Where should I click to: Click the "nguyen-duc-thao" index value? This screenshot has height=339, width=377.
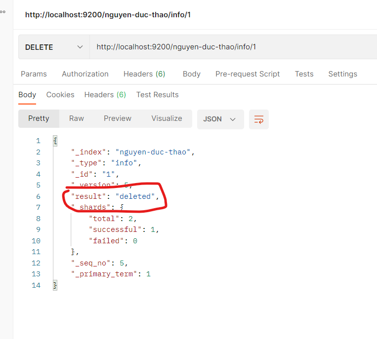point(153,152)
